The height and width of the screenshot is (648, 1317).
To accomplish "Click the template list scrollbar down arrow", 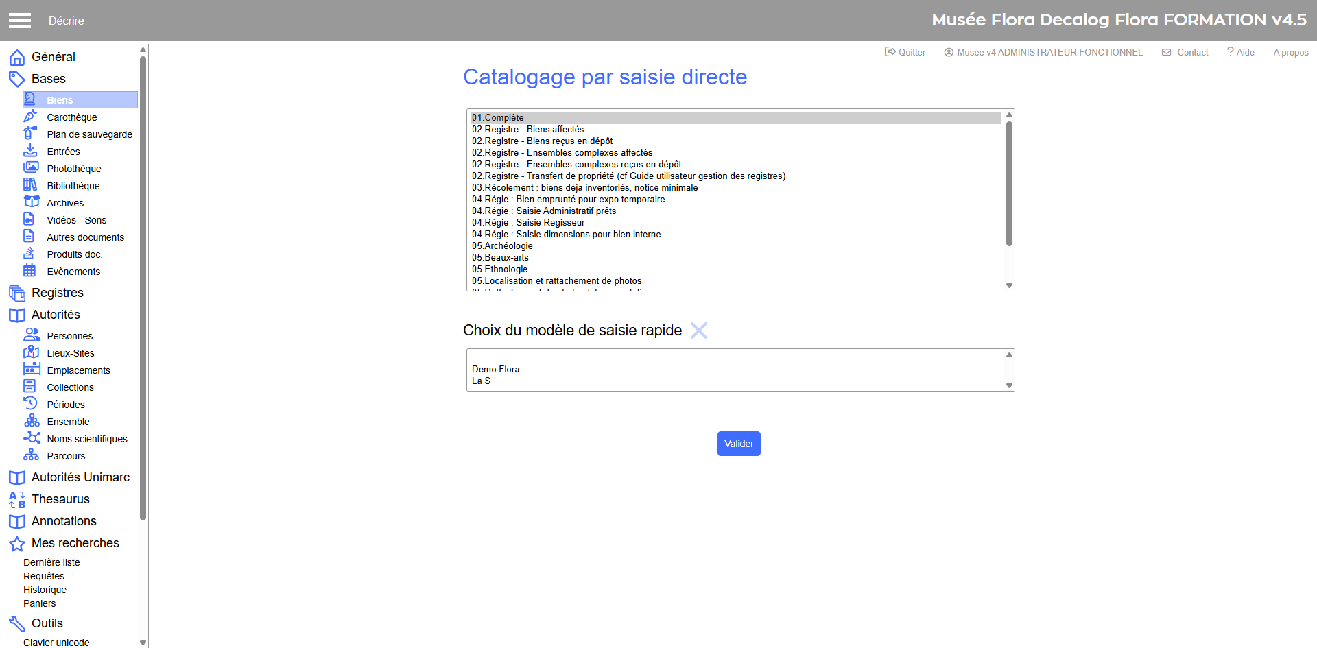I will click(x=1009, y=285).
